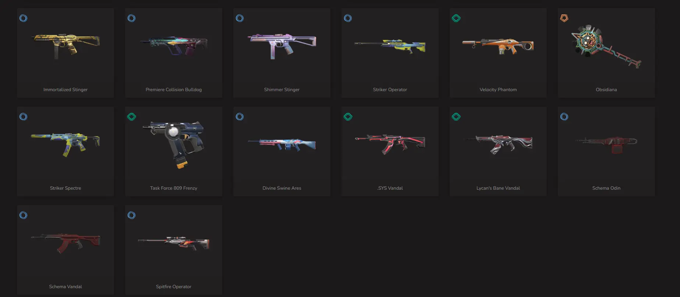Select the Striker Operator sniper image
Screen dimensions: 680x297
pyautogui.click(x=390, y=46)
